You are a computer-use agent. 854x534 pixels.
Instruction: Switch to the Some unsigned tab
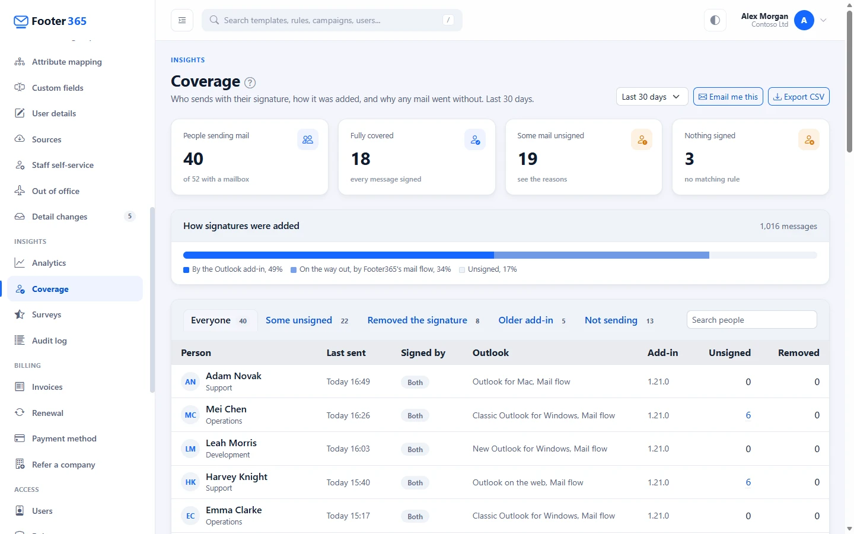[x=307, y=320]
